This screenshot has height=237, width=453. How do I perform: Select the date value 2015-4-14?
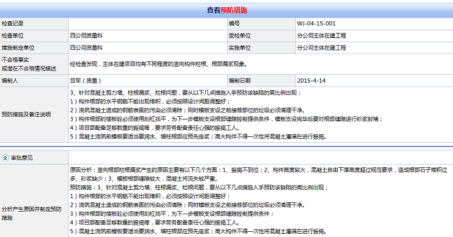(x=311, y=81)
